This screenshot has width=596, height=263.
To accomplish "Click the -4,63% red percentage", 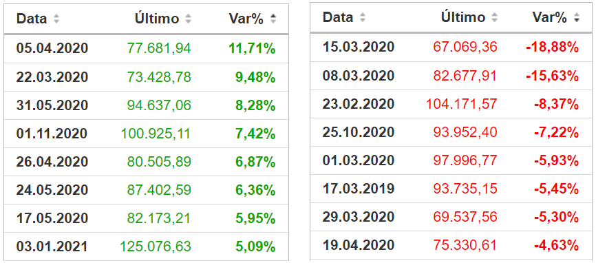I will coord(556,245).
